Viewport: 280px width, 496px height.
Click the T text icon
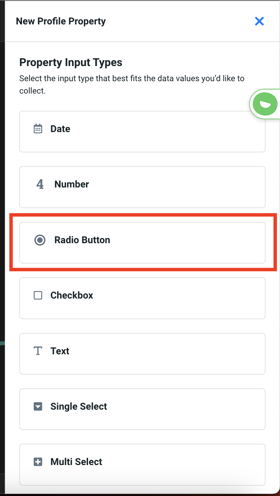click(x=38, y=351)
